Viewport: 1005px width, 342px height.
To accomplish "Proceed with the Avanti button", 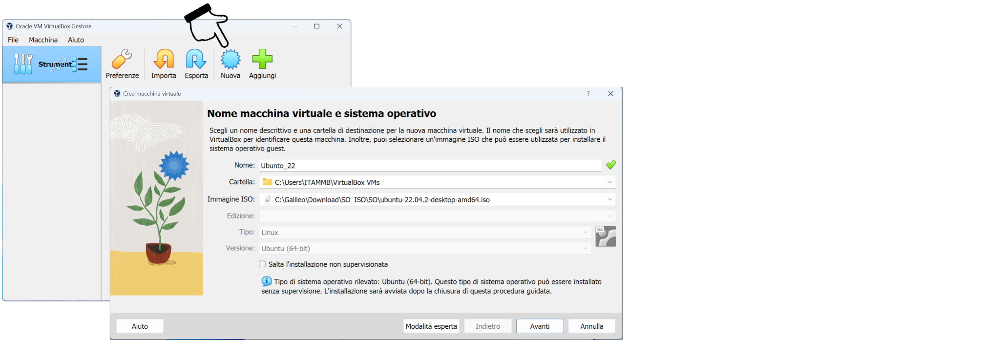I will click(540, 326).
